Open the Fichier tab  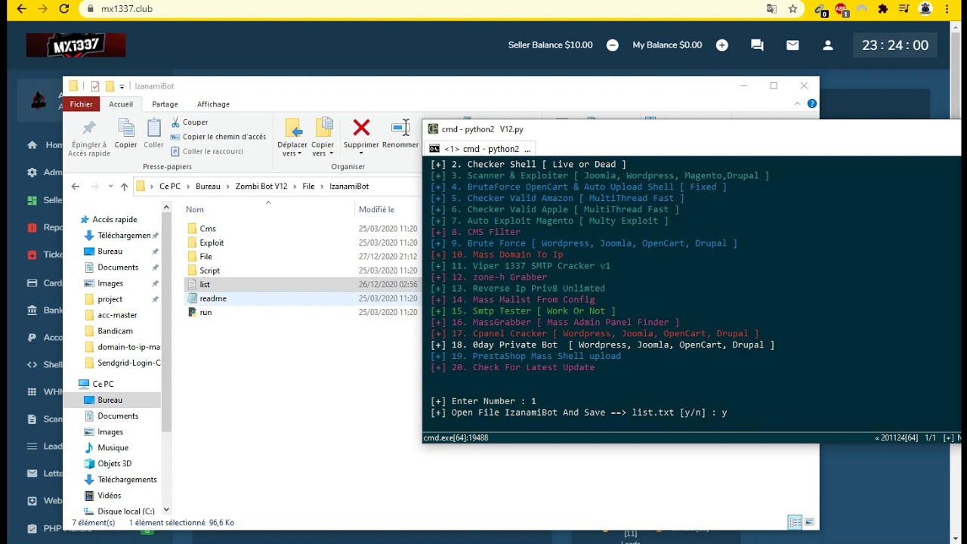[x=81, y=104]
